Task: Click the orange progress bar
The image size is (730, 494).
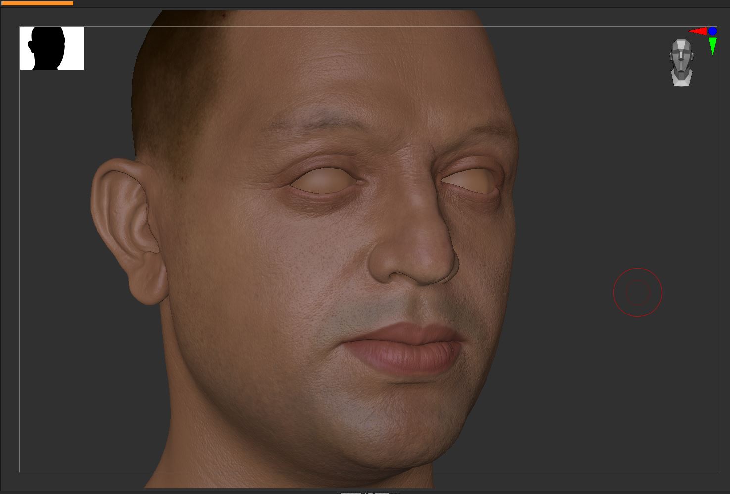Action: click(37, 3)
